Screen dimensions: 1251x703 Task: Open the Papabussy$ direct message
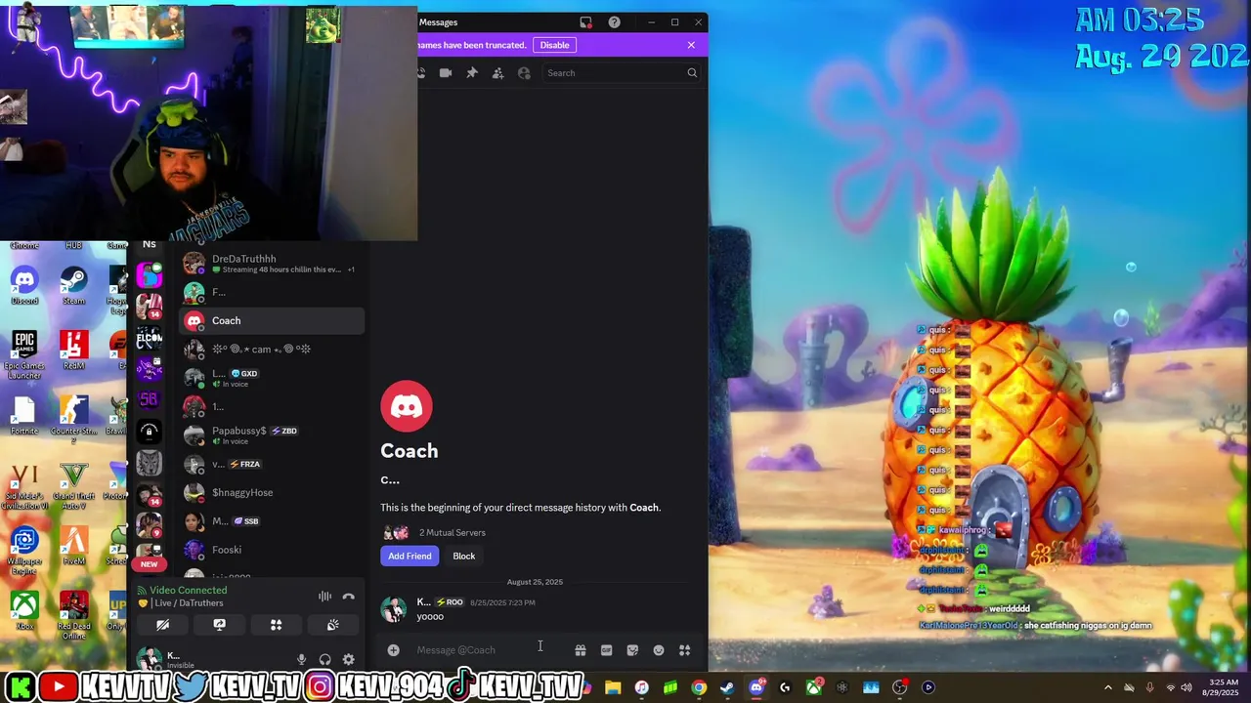tap(272, 435)
